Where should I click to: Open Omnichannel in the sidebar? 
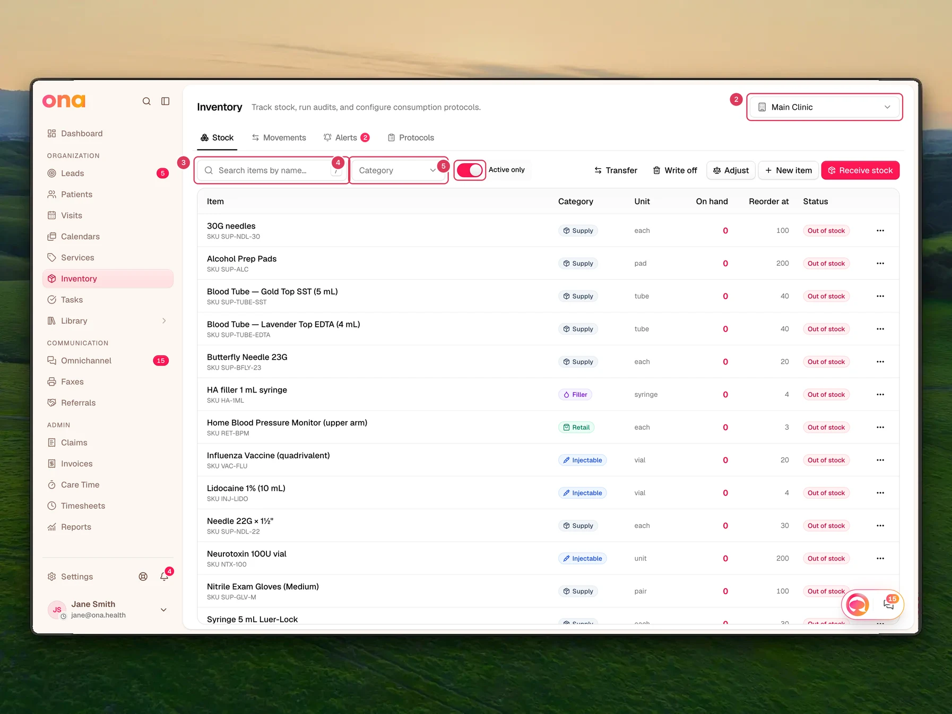point(108,361)
